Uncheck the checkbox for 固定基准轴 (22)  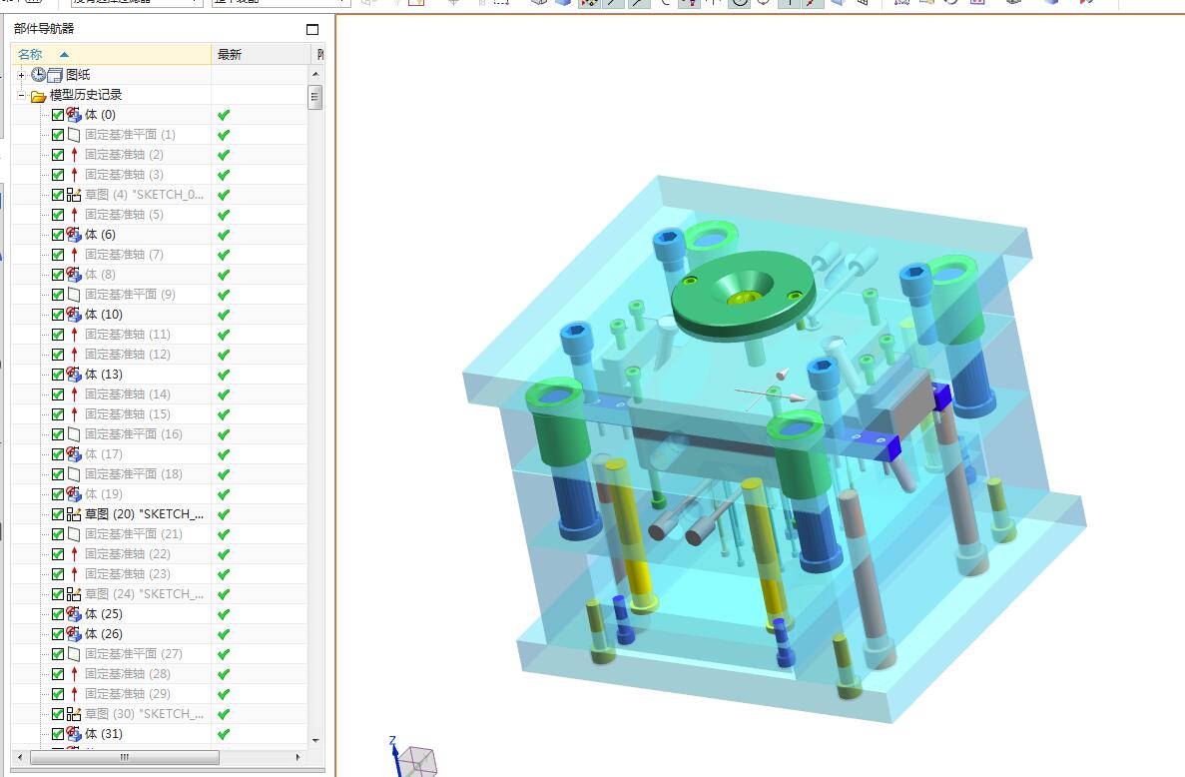pyautogui.click(x=58, y=554)
